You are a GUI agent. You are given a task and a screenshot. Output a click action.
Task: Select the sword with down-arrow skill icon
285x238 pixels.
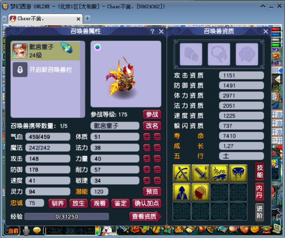[x=200, y=173]
